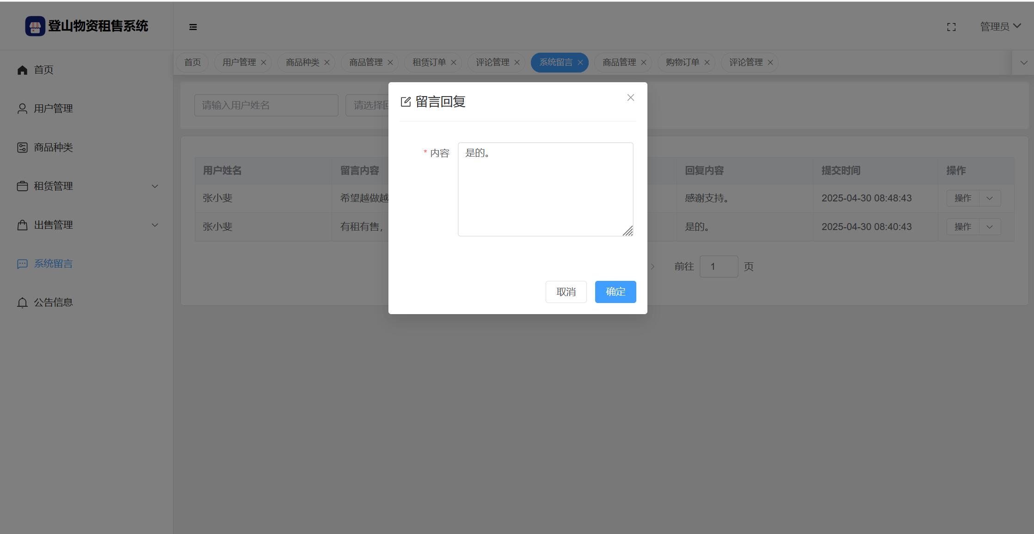The height and width of the screenshot is (534, 1034).
Task: Close the 购物订单 tab via its X
Action: [707, 62]
